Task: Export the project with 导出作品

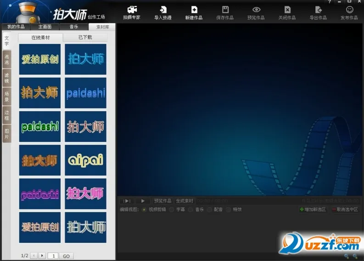Action: click(x=318, y=12)
